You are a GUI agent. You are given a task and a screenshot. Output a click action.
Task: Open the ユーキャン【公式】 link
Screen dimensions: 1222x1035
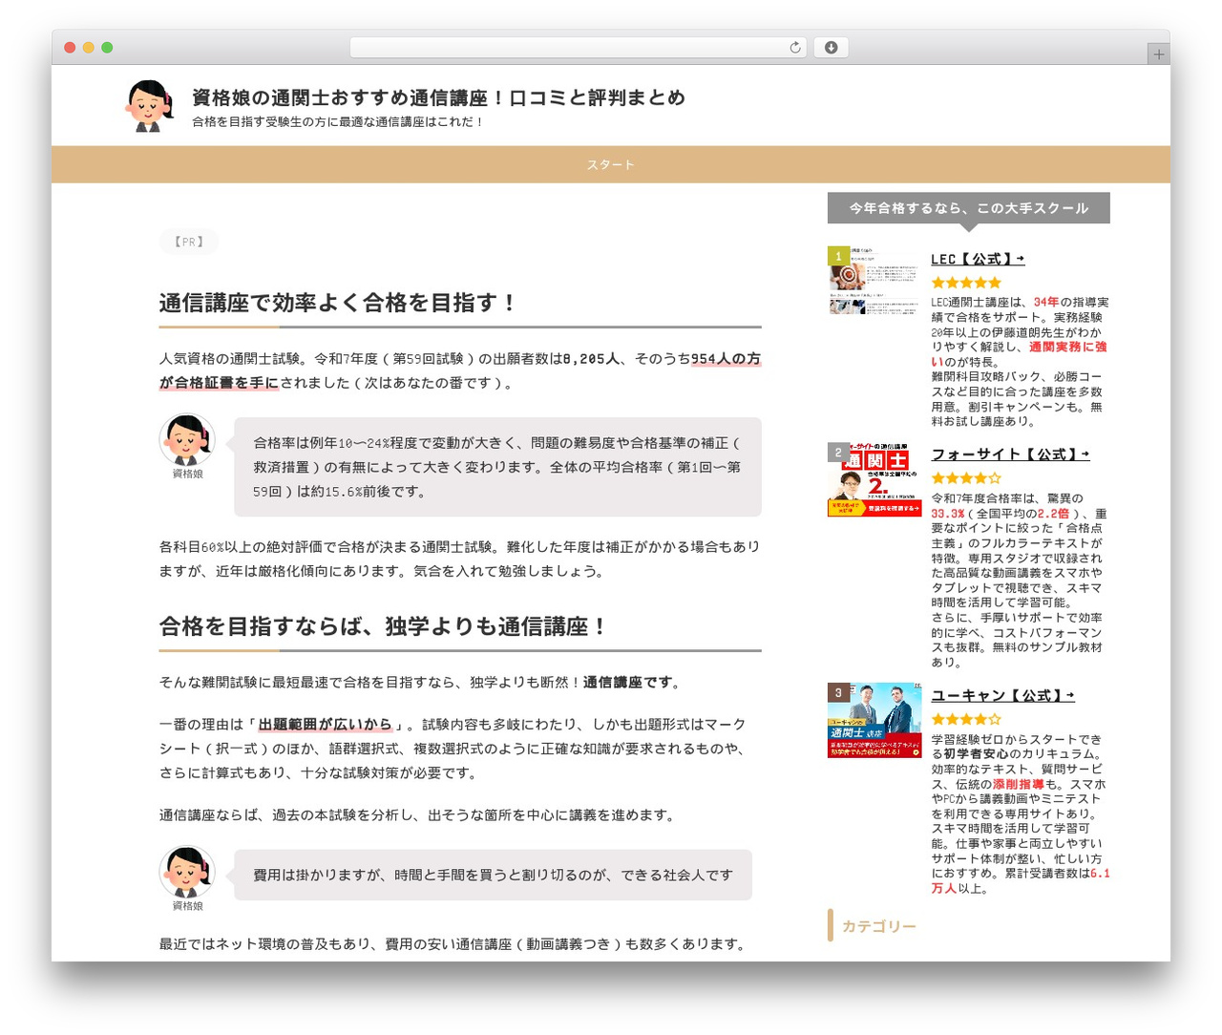pos(1002,696)
